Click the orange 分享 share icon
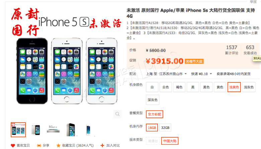 tap(39, 146)
